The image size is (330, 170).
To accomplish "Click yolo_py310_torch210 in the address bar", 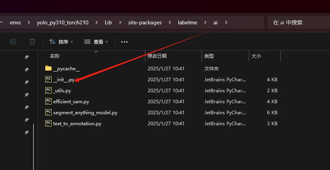I will click(x=63, y=22).
